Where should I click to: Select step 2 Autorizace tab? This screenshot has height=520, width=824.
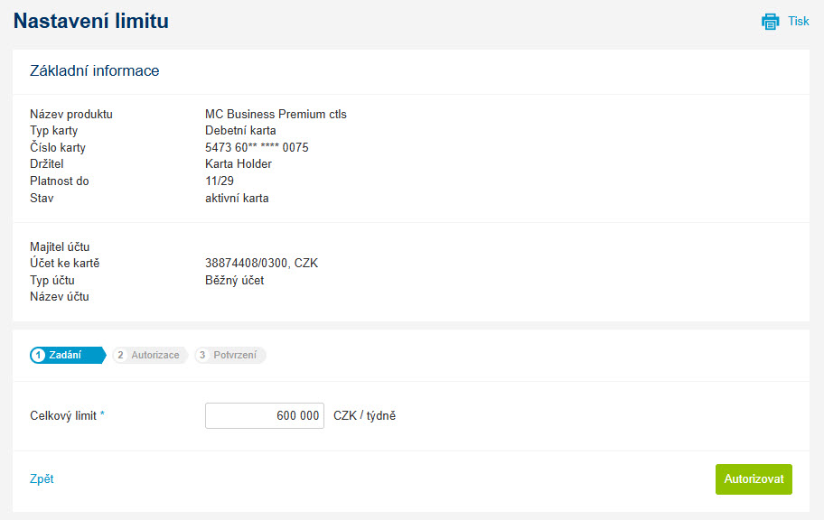150,355
